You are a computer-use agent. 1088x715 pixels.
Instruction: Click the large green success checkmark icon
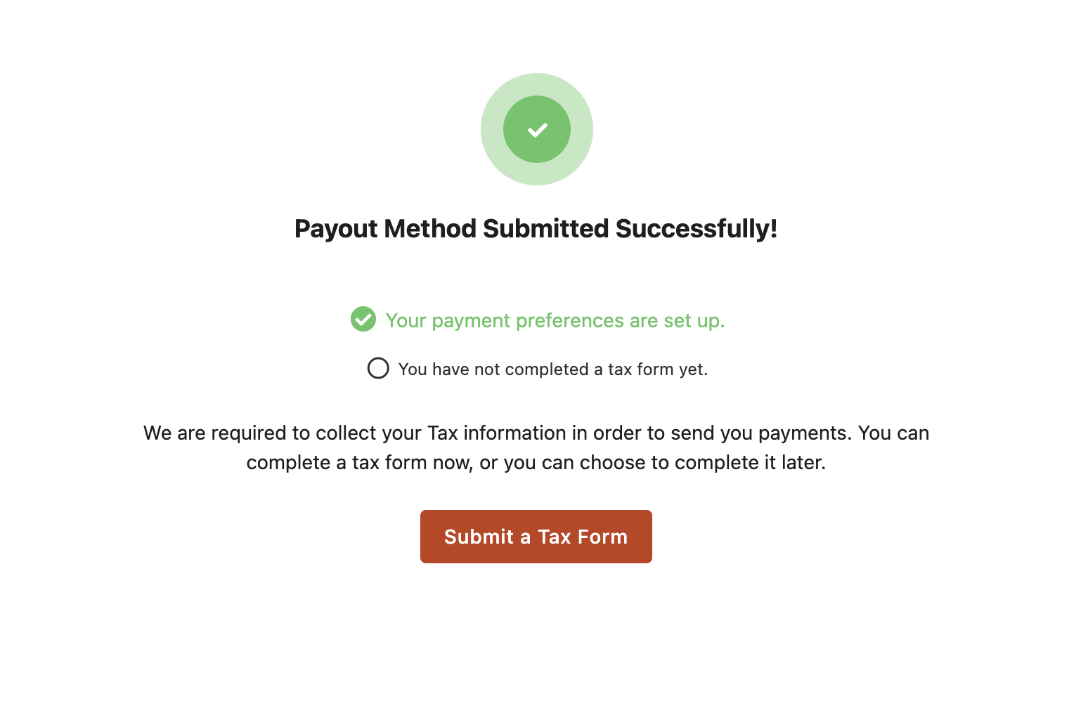point(537,129)
